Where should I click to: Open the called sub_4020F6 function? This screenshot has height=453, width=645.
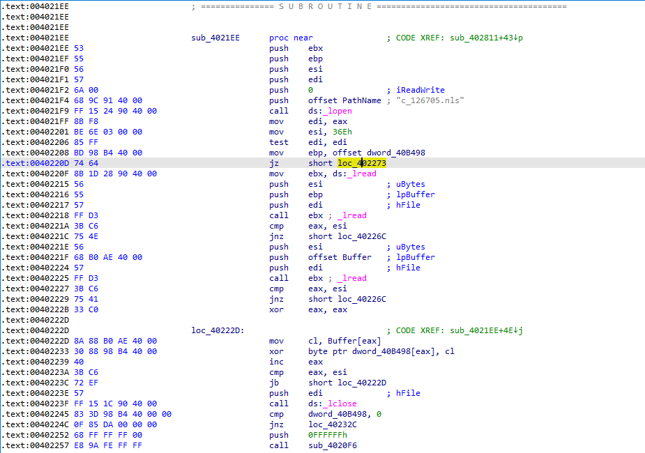[333, 445]
